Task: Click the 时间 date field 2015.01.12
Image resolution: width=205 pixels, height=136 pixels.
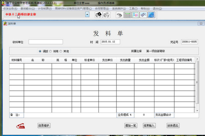Action: (110, 42)
